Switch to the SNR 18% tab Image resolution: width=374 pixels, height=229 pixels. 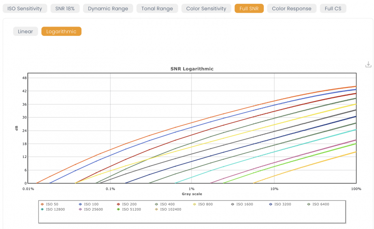pyautogui.click(x=65, y=9)
